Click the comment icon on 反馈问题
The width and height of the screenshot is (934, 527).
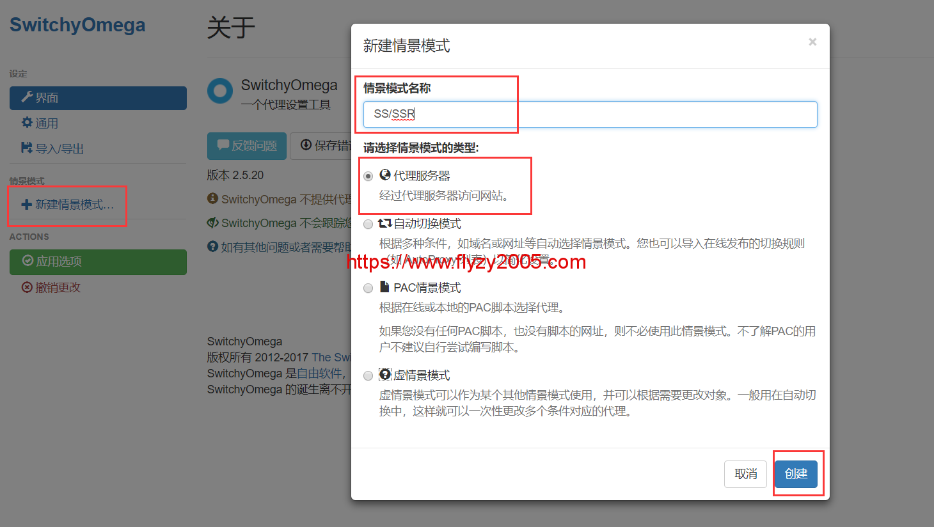click(x=223, y=145)
